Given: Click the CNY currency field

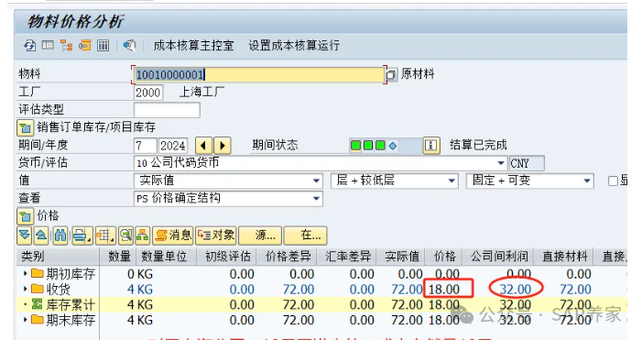Looking at the screenshot, I should (527, 163).
